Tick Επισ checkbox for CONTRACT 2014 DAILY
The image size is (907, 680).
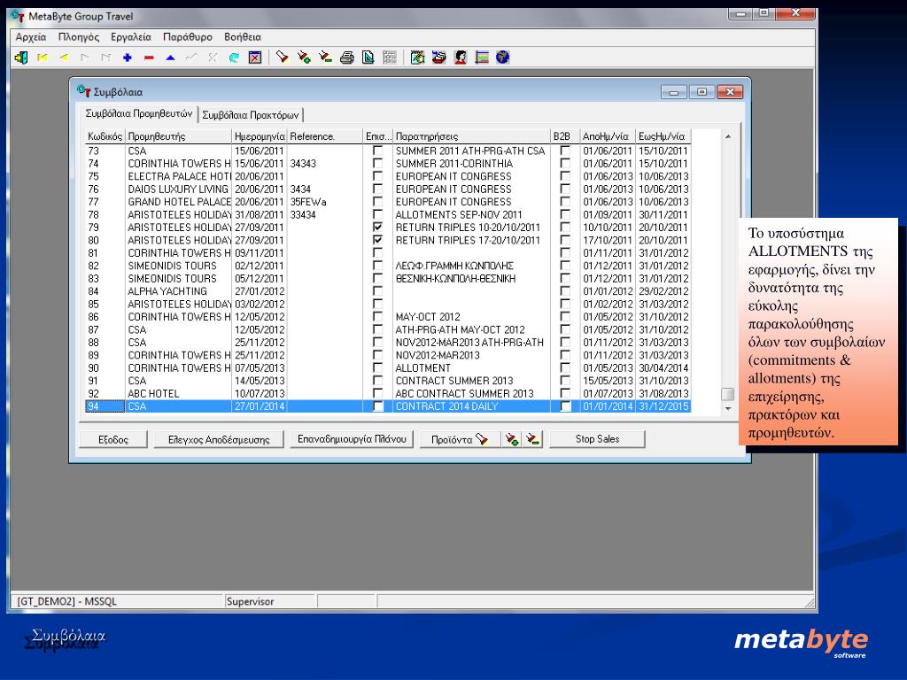pyautogui.click(x=377, y=406)
